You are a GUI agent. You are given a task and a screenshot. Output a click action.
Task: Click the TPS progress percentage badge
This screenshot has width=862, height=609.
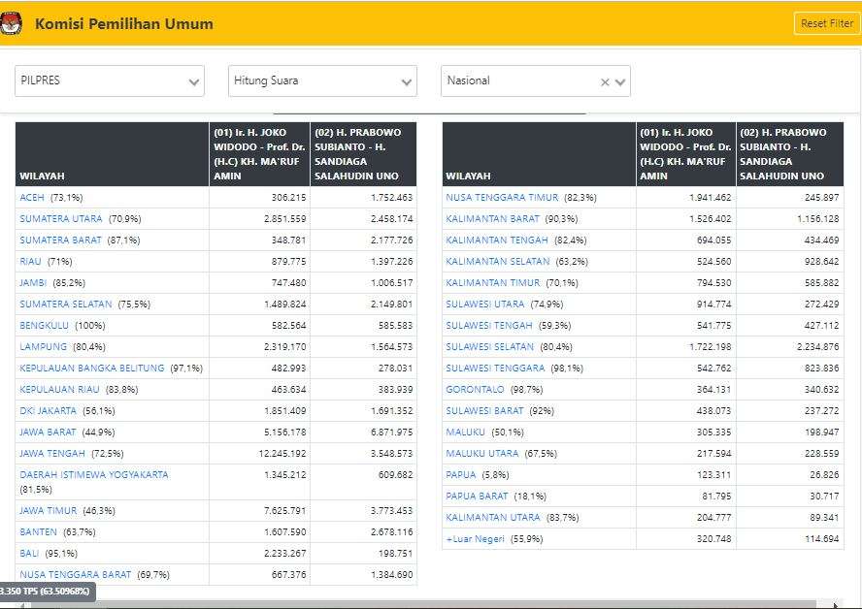pos(46,592)
